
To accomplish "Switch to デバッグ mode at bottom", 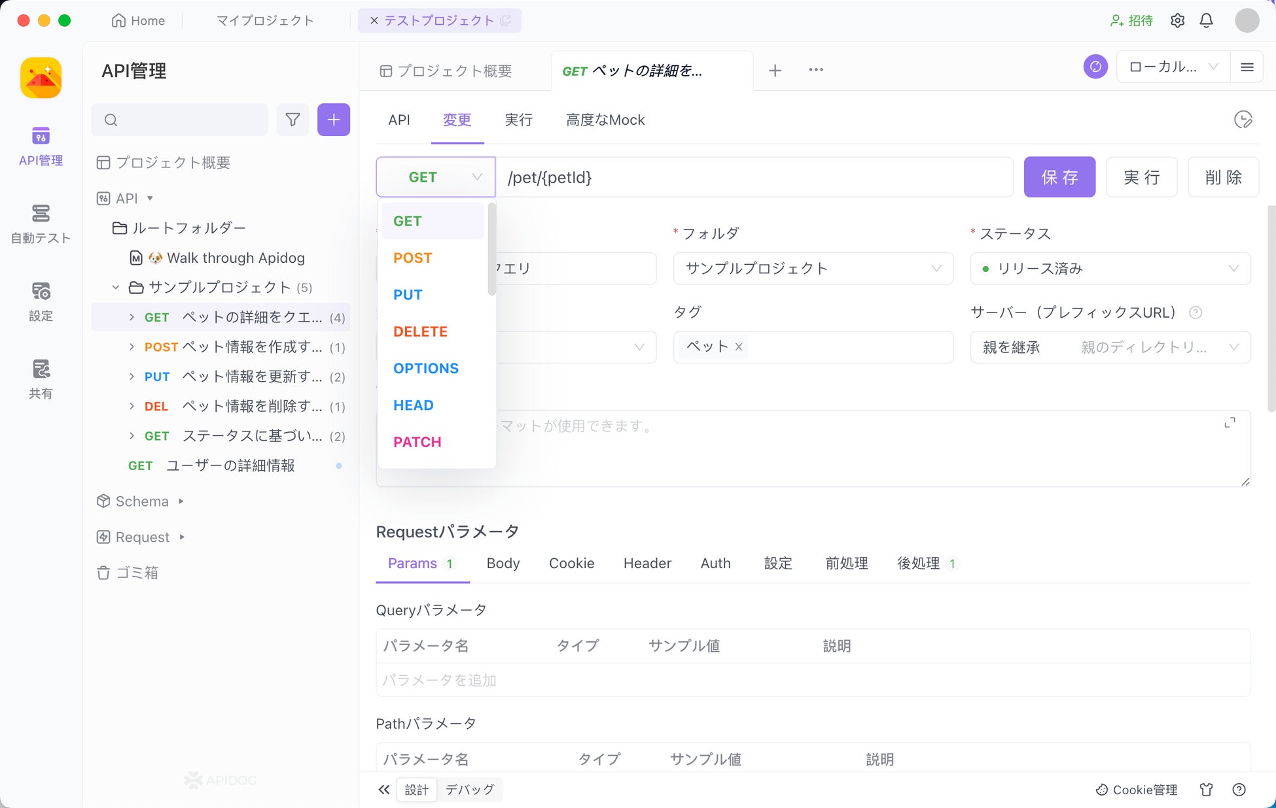I will click(x=469, y=790).
